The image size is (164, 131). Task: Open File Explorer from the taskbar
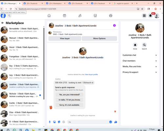33,130
